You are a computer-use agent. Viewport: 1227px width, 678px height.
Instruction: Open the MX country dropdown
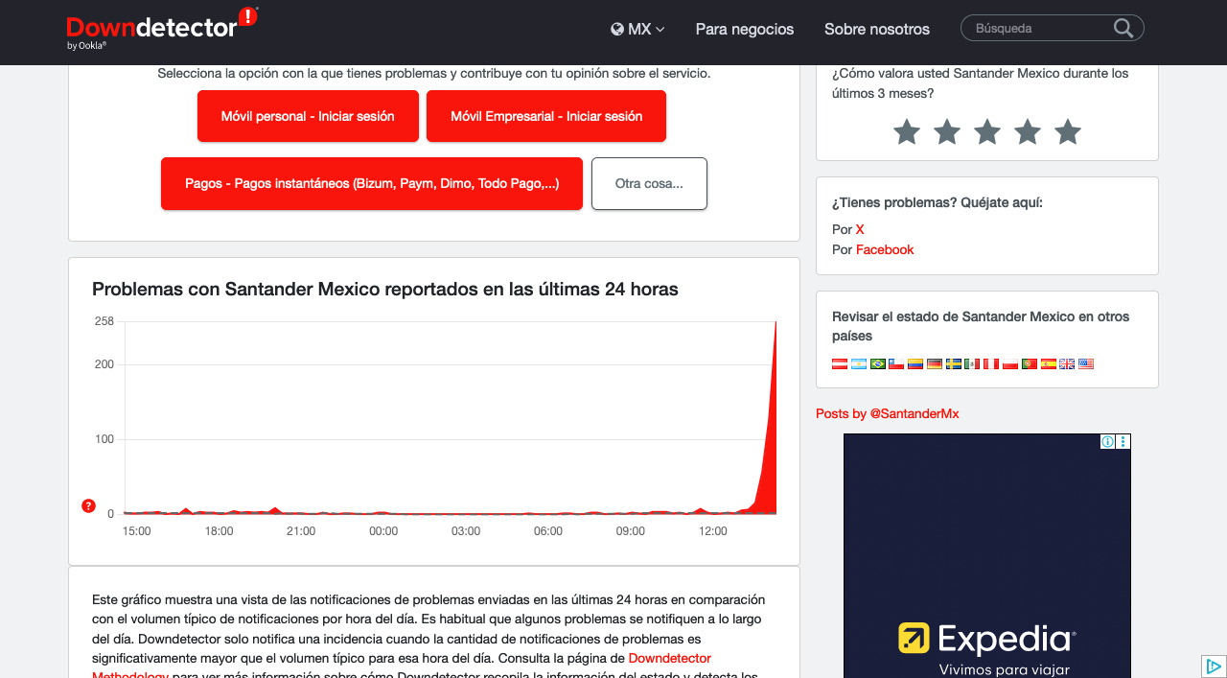[637, 29]
